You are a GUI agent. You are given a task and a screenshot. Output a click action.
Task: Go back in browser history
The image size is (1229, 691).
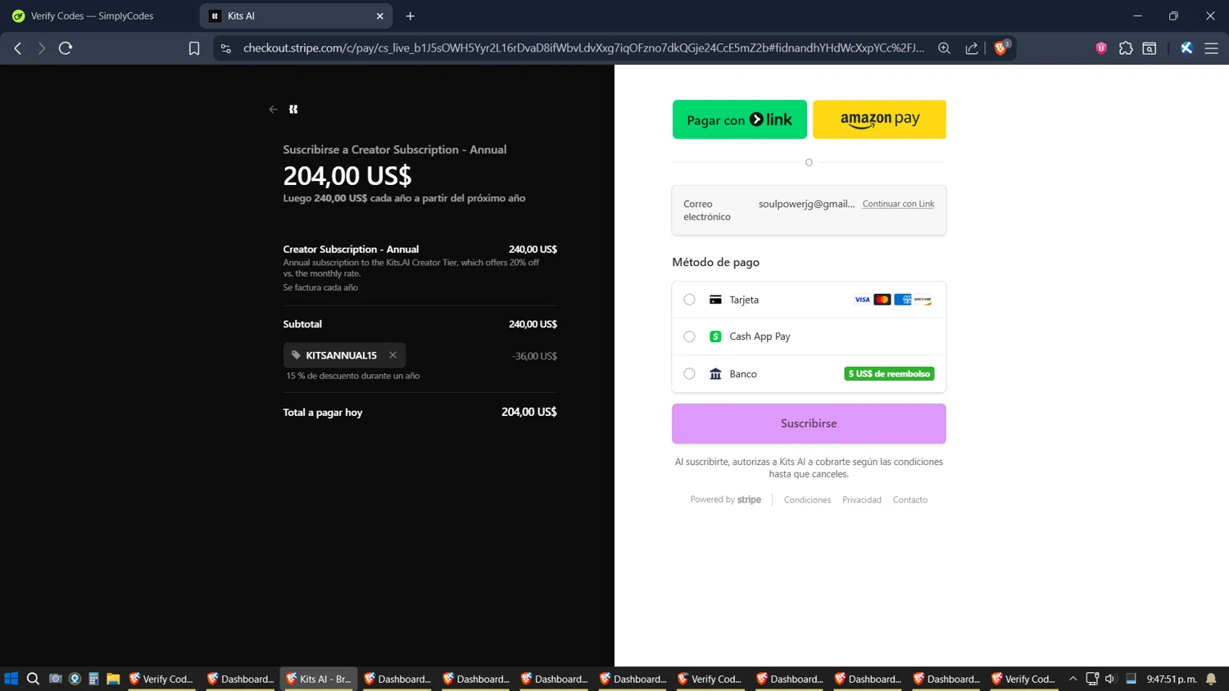click(x=18, y=48)
